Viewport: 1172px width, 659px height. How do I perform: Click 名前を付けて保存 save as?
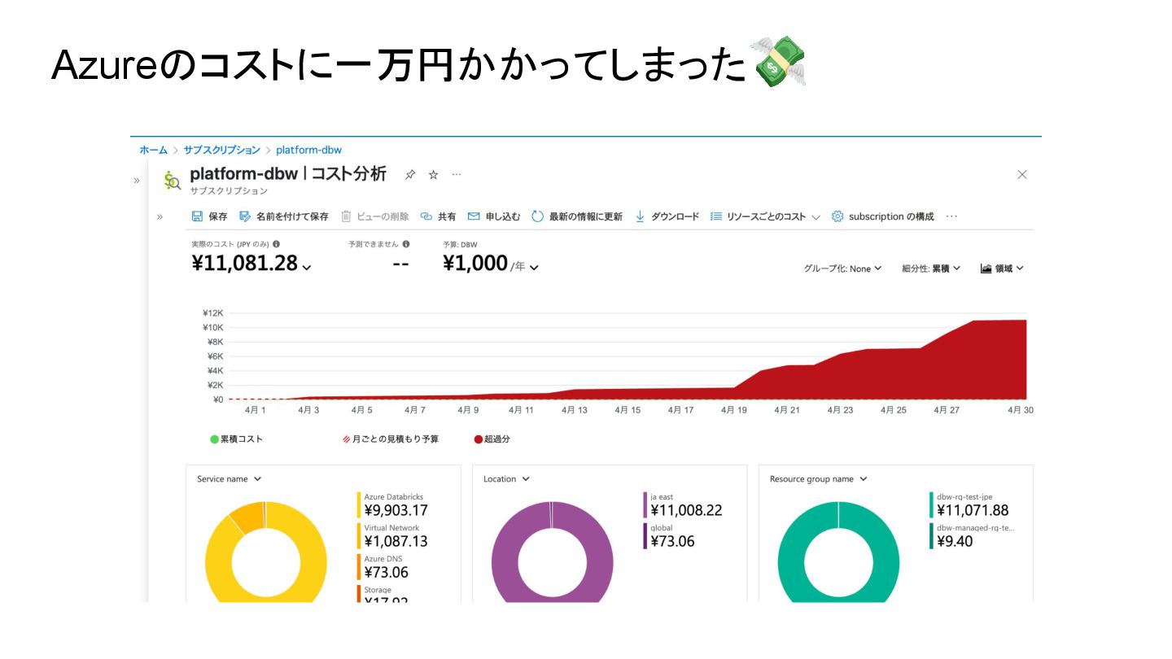(x=284, y=216)
